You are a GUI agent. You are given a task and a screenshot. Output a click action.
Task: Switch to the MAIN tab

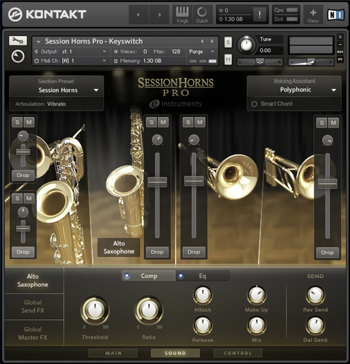(113, 353)
